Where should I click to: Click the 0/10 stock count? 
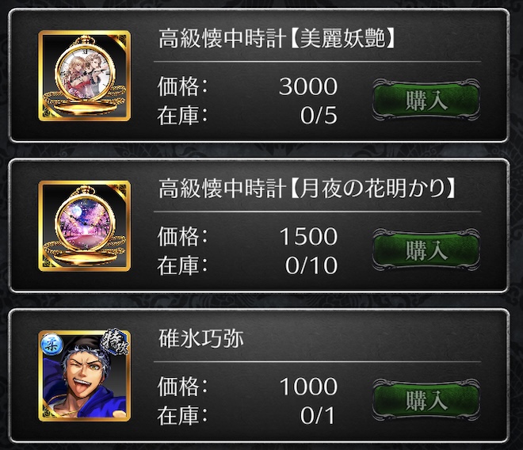[311, 266]
